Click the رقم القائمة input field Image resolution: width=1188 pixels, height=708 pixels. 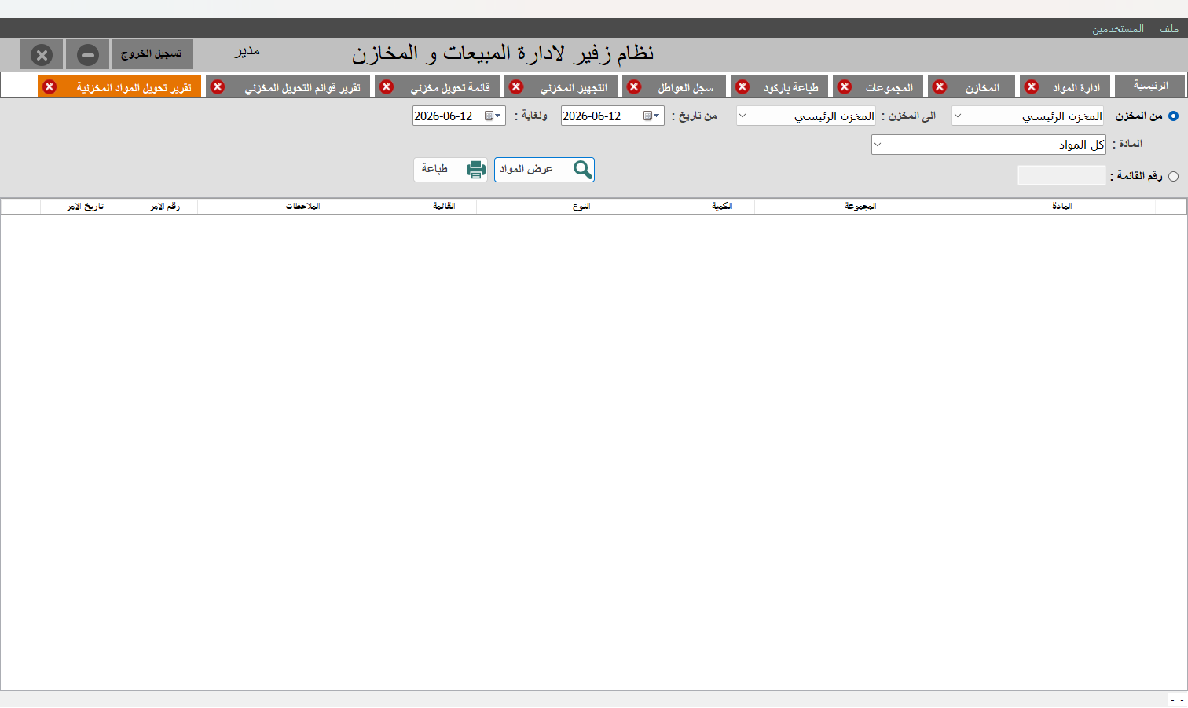pyautogui.click(x=1061, y=175)
